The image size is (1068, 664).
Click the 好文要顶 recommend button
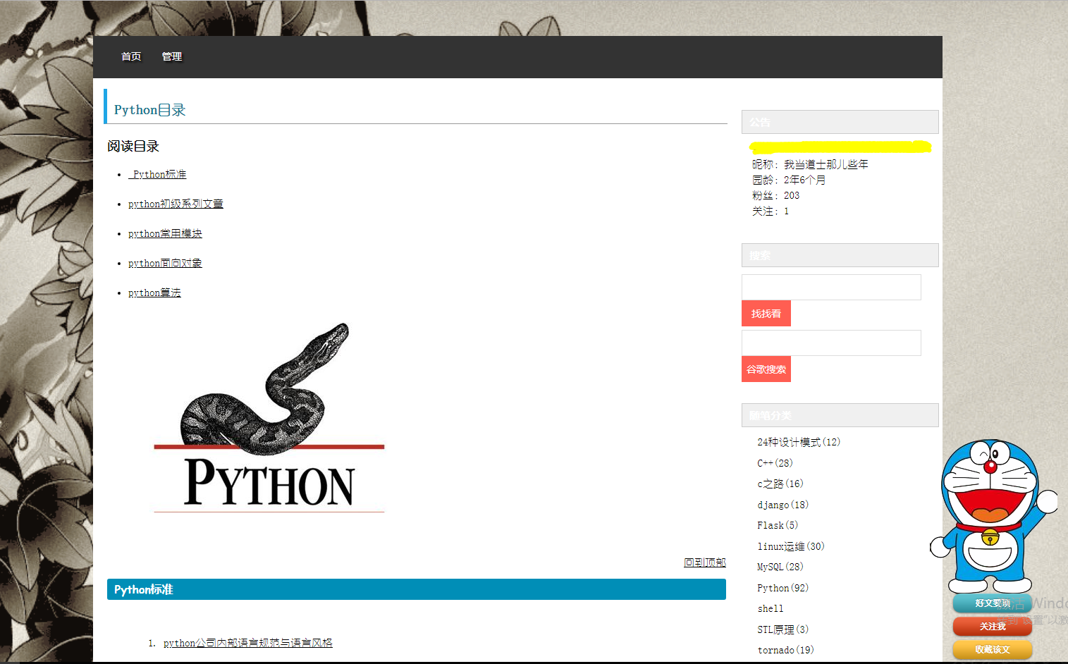tap(993, 603)
